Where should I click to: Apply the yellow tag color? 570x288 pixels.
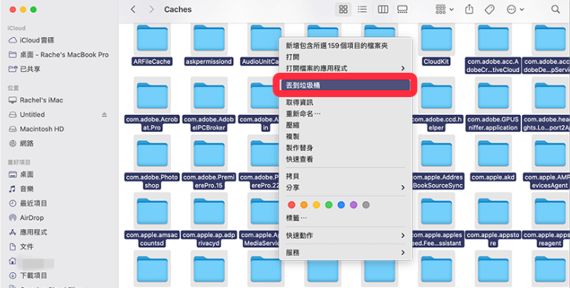pos(316,205)
